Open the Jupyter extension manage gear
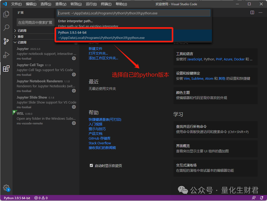This screenshot has height=201, width=267. pyautogui.click(x=74, y=58)
